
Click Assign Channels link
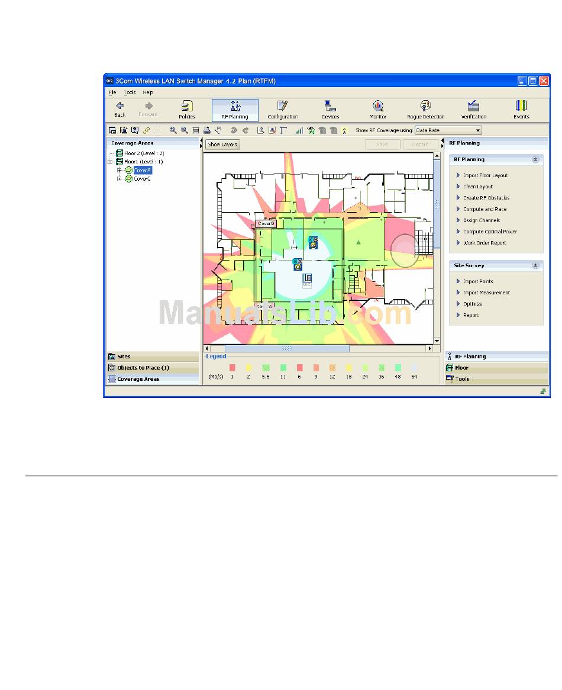coord(481,220)
